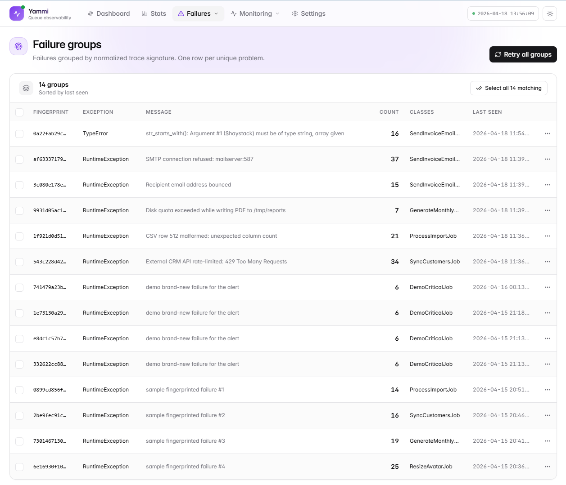
Task: Open fingerprint af63337179 group
Action: (x=50, y=159)
